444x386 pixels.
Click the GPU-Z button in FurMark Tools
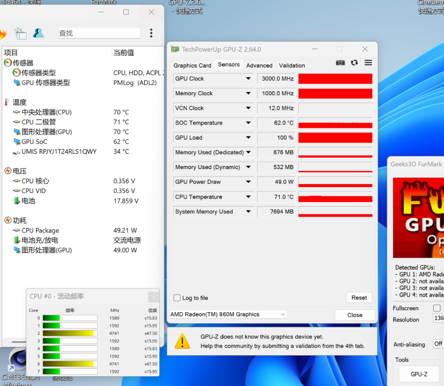coord(419,374)
